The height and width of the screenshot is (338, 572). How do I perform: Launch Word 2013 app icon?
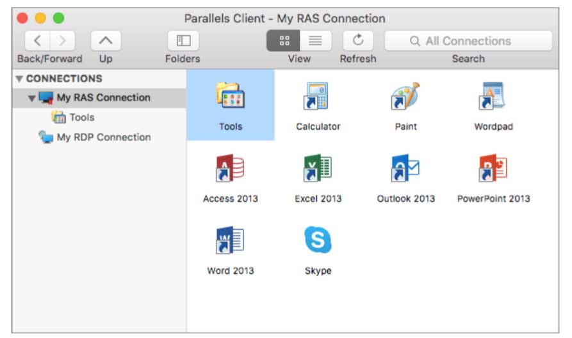pos(230,242)
